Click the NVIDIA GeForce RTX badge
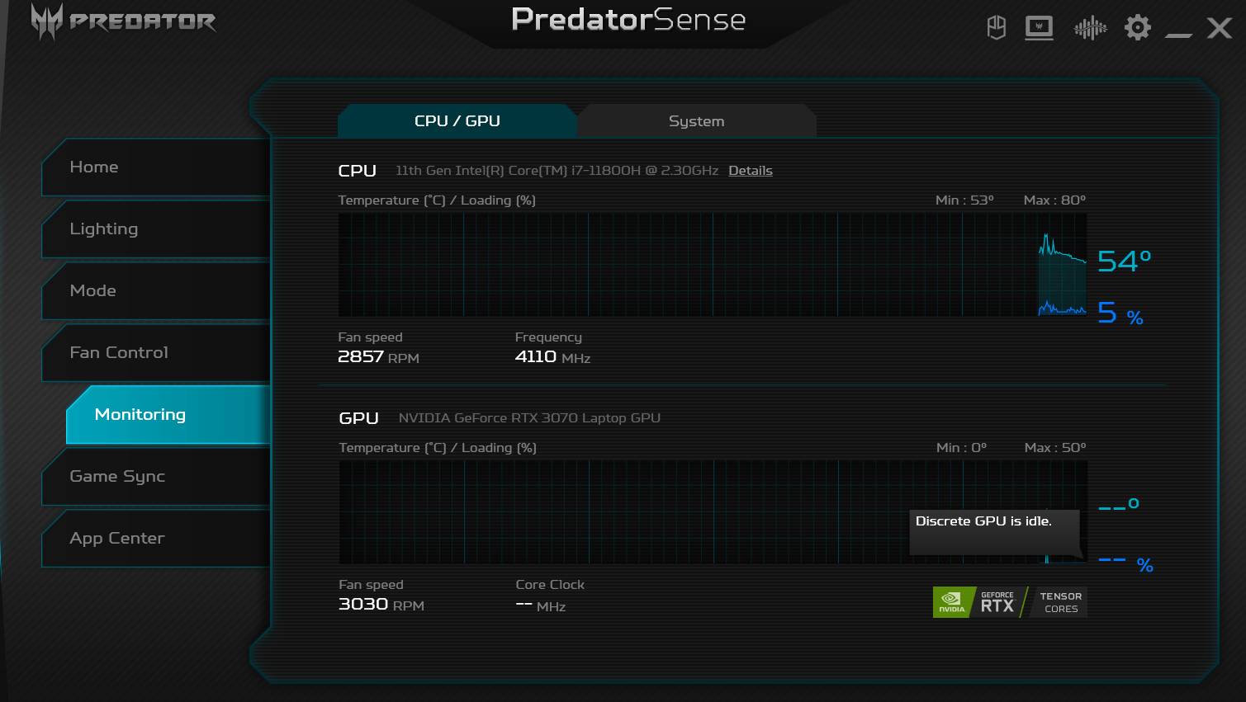The height and width of the screenshot is (702, 1246). (x=978, y=602)
